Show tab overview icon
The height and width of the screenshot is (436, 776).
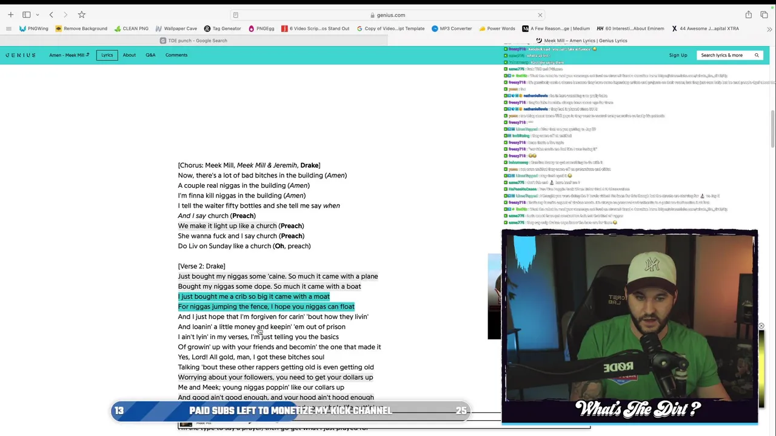point(765,15)
